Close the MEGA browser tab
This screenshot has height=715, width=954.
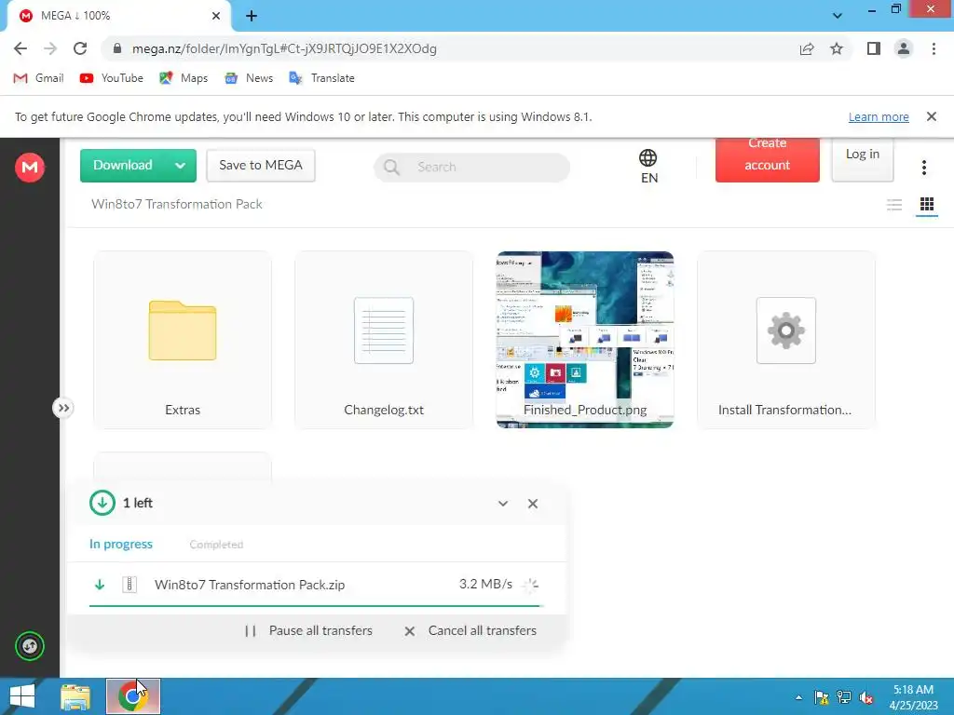click(x=216, y=16)
